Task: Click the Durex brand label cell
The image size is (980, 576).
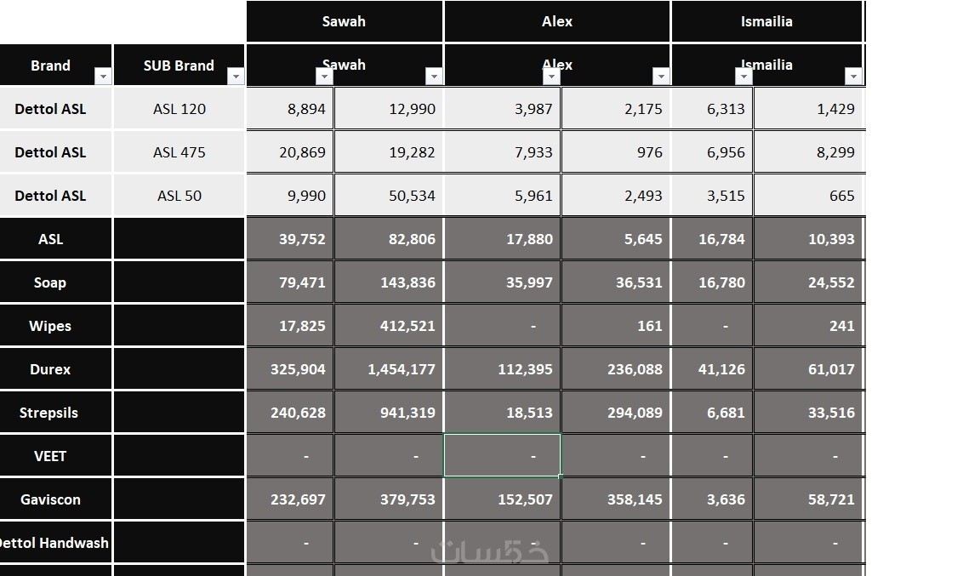Action: 51,369
